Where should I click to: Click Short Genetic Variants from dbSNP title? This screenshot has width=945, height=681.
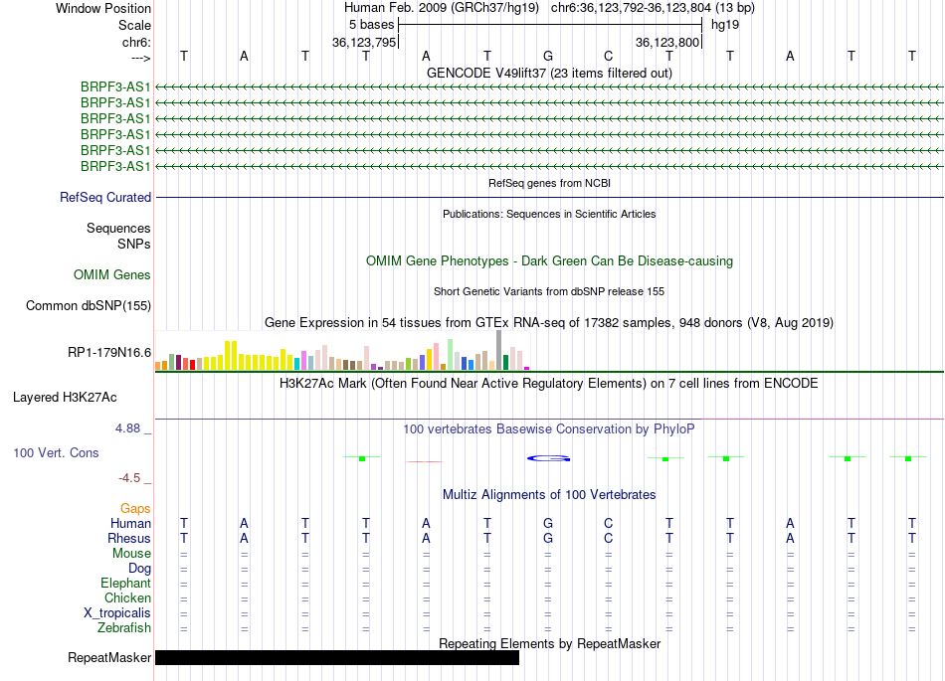[550, 291]
